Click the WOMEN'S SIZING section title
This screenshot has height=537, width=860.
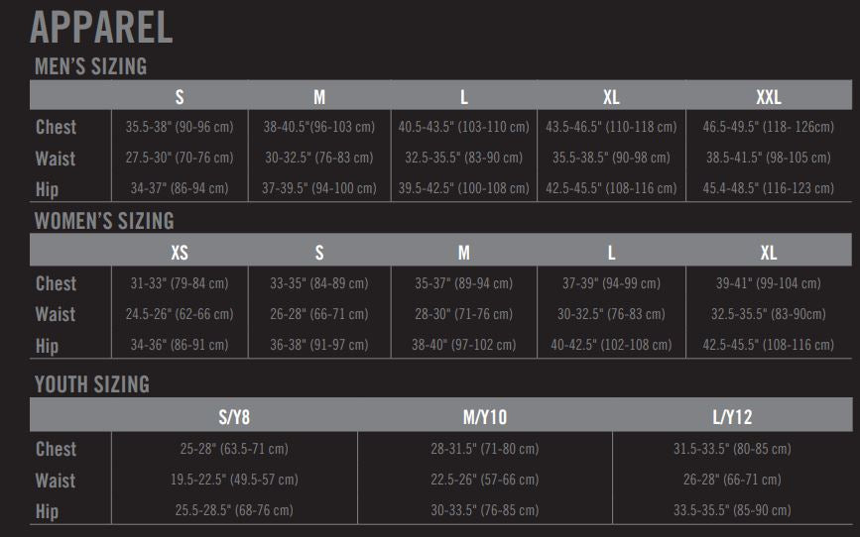tap(104, 221)
